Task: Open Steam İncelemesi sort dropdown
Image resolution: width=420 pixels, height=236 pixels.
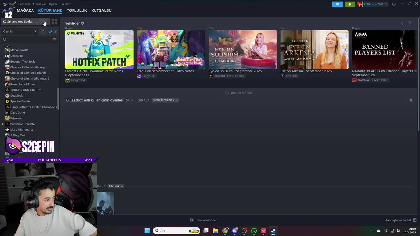Action: pos(165,100)
